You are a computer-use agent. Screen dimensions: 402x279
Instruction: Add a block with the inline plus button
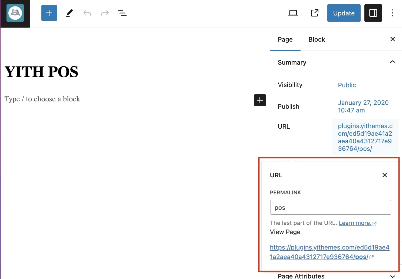(x=260, y=100)
